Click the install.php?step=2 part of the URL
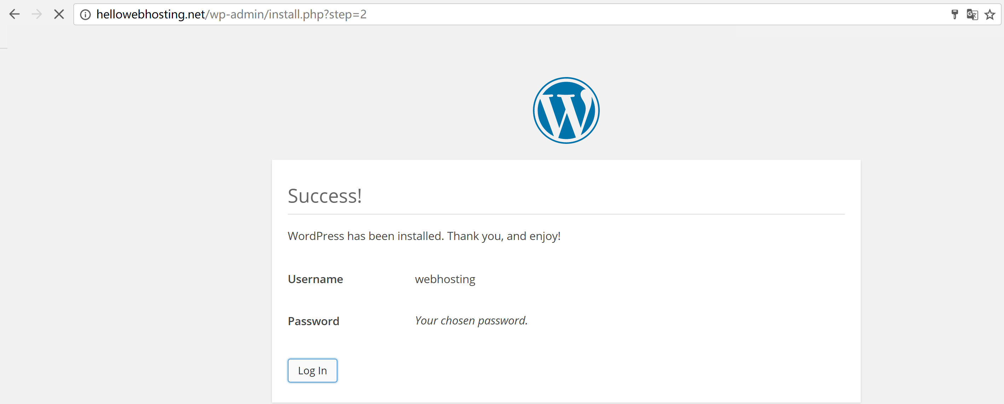Image resolution: width=1004 pixels, height=404 pixels. tap(318, 14)
